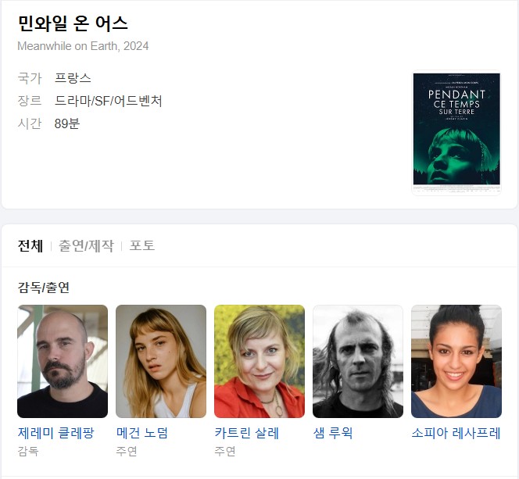Open the 샘 루윅 name link
The image size is (519, 479).
pos(333,433)
